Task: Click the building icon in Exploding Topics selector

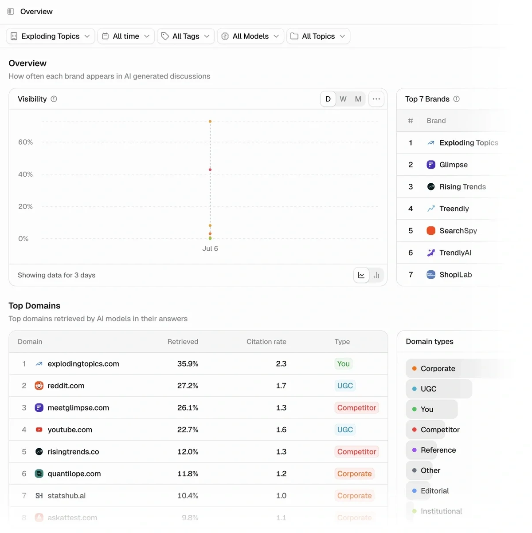Action: 14,36
